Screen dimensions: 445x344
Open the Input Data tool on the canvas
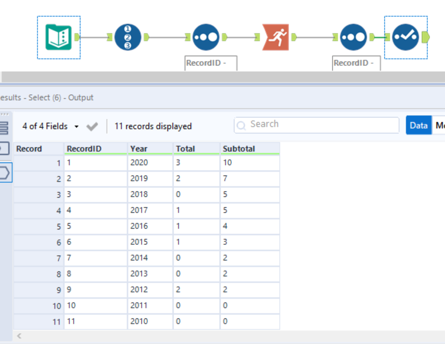(x=58, y=37)
